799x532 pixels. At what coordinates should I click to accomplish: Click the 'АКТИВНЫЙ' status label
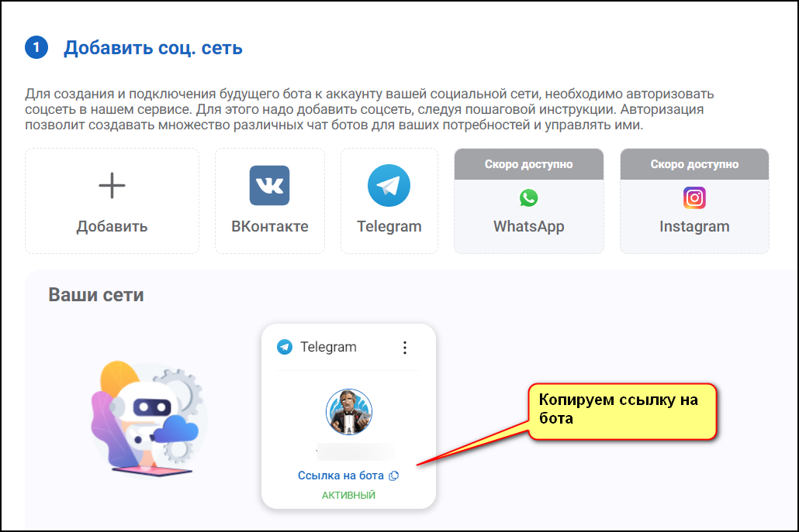pos(348,496)
